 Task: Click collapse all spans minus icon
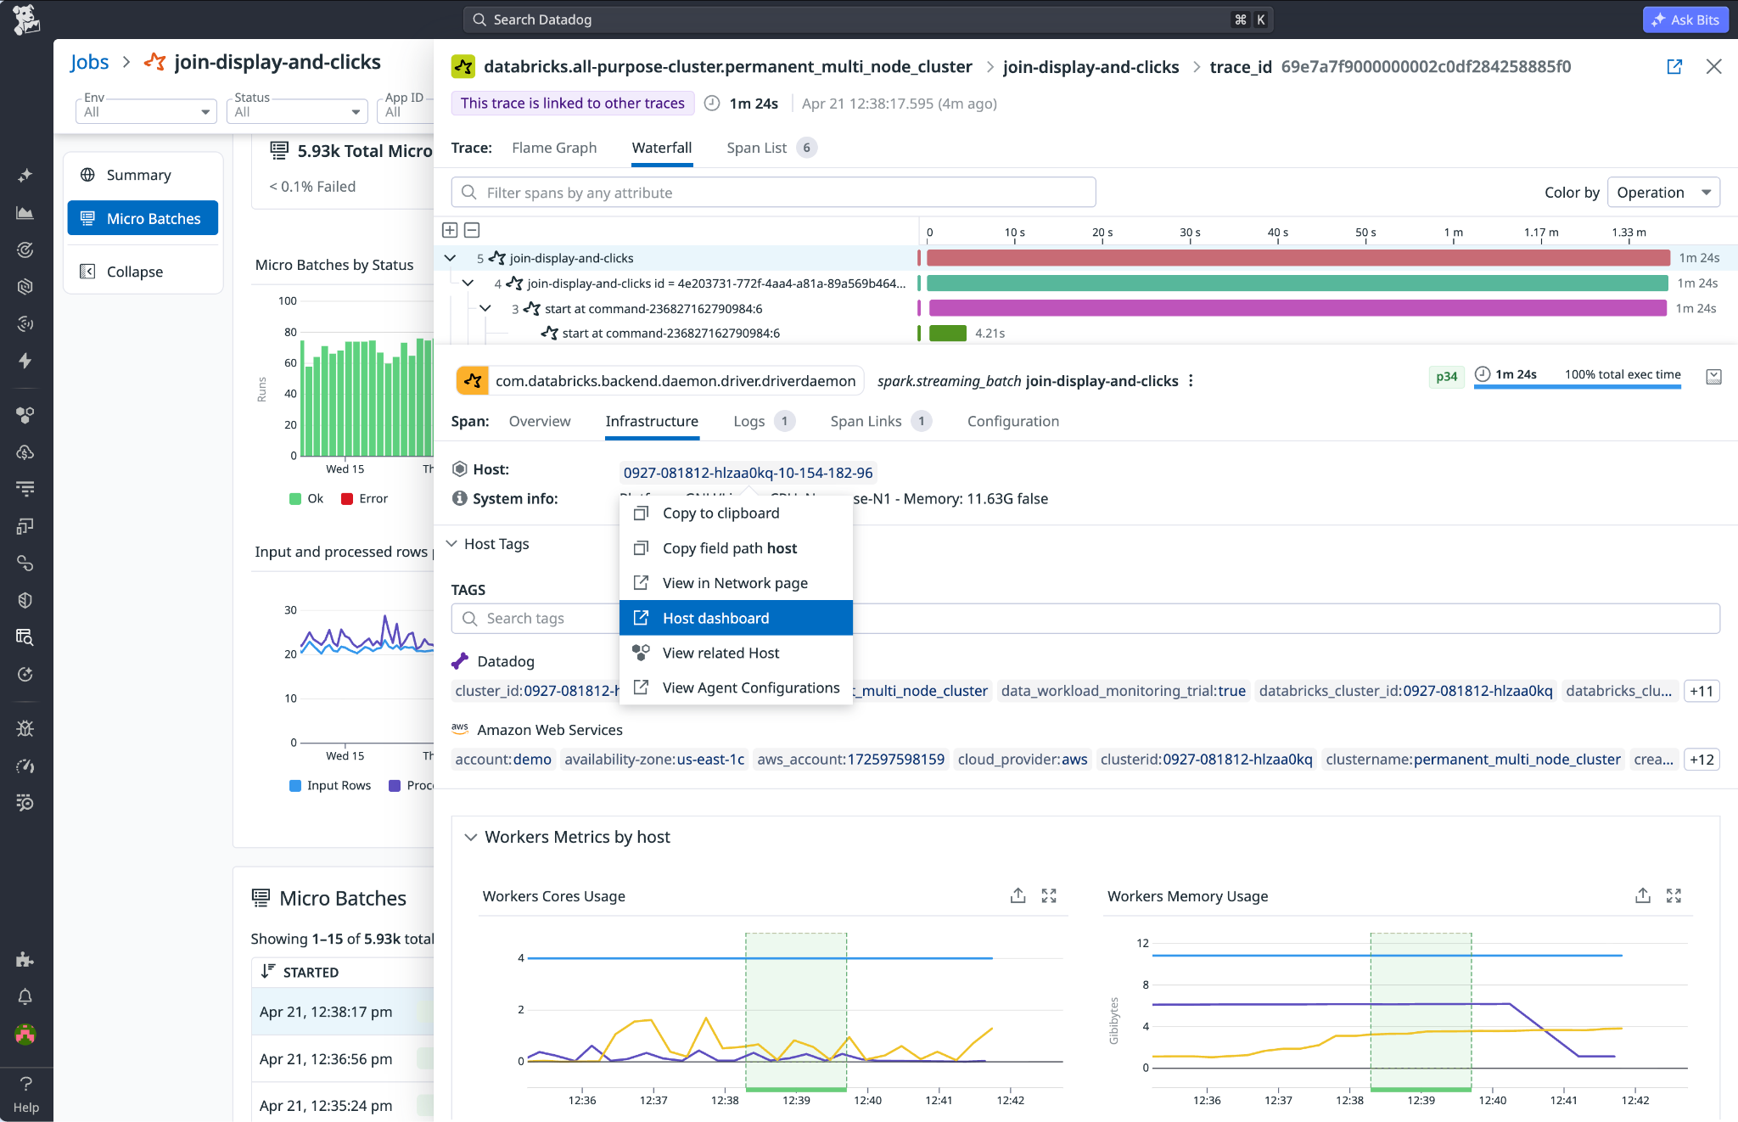[473, 230]
